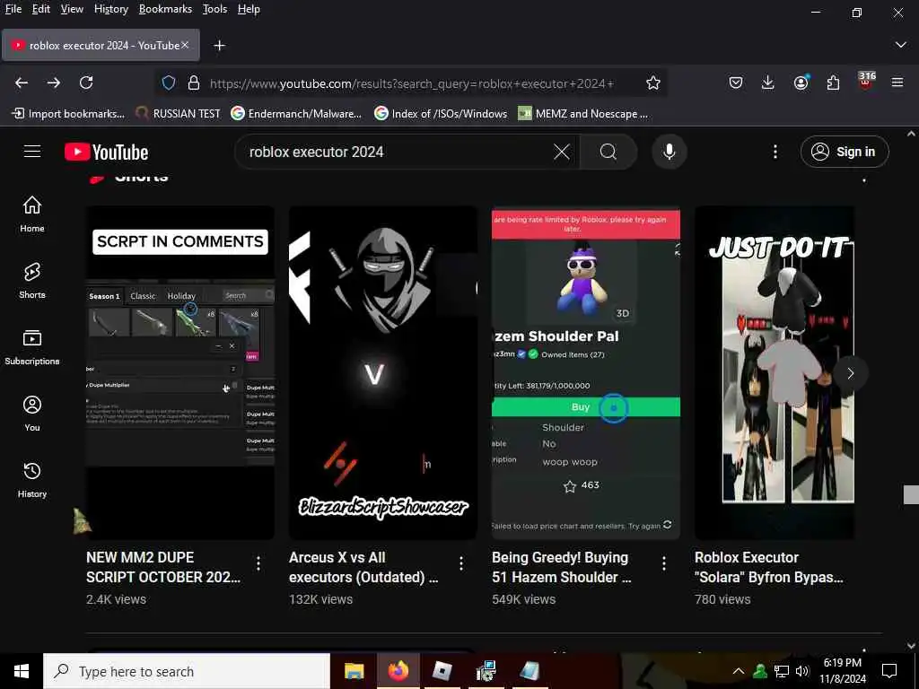919x689 pixels.
Task: Open Import bookmarks toolbar item
Action: tap(68, 114)
